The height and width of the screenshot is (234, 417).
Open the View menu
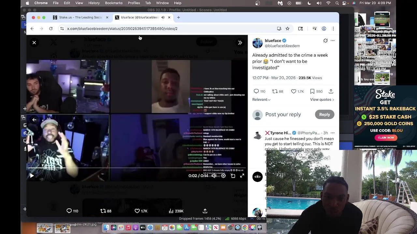79,3
